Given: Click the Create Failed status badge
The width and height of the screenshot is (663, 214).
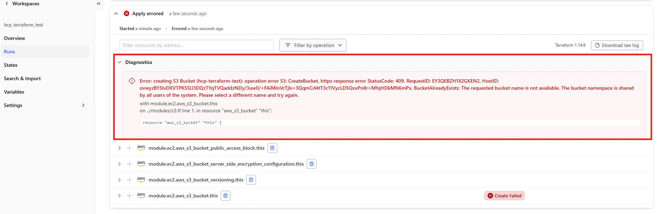Looking at the screenshot, I should click(505, 196).
